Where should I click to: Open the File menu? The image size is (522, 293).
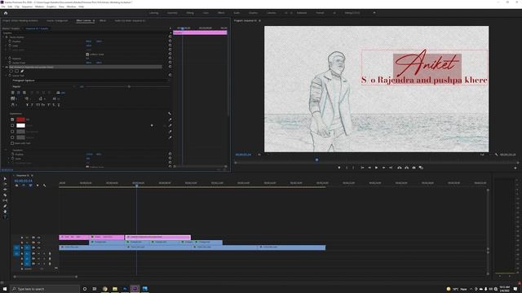pos(3,7)
